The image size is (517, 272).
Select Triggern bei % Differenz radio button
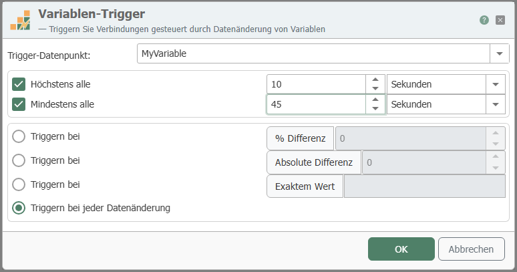[x=19, y=138]
